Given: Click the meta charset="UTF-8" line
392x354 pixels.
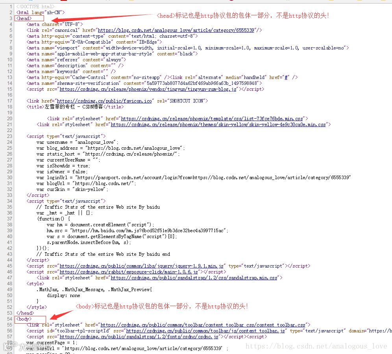Looking at the screenshot, I should pos(54,24).
